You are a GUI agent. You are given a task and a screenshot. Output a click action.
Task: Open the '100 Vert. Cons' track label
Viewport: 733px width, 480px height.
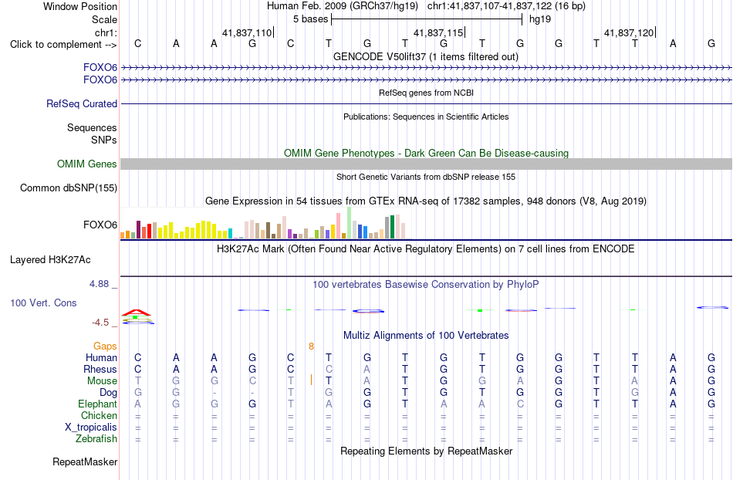click(43, 303)
